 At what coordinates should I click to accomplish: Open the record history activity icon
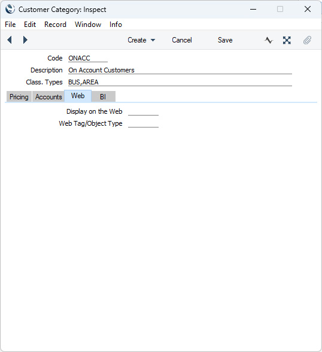click(269, 40)
